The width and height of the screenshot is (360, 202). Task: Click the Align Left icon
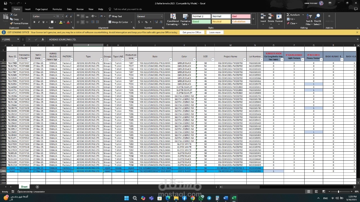[x=78, y=22]
